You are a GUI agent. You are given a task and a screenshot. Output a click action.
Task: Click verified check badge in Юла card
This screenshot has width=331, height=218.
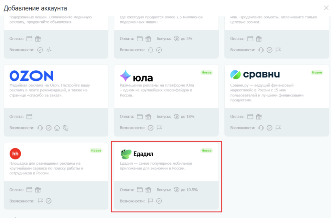(x=151, y=128)
